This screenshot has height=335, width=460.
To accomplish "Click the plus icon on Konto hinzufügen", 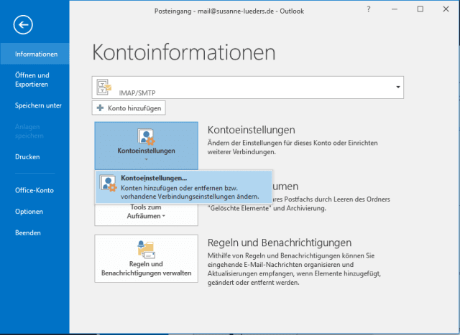I will 100,108.
